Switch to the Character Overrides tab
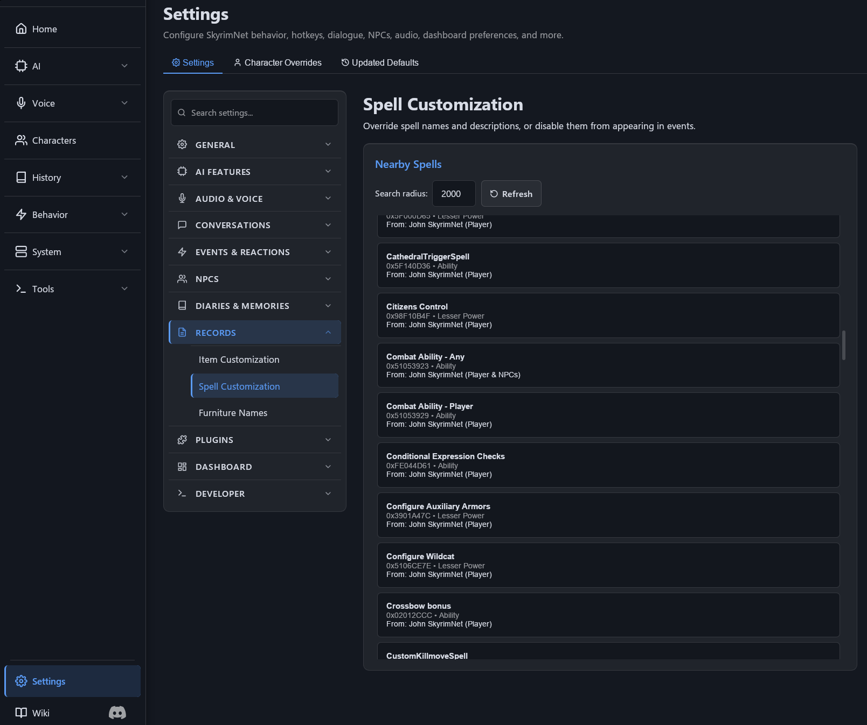 click(278, 62)
